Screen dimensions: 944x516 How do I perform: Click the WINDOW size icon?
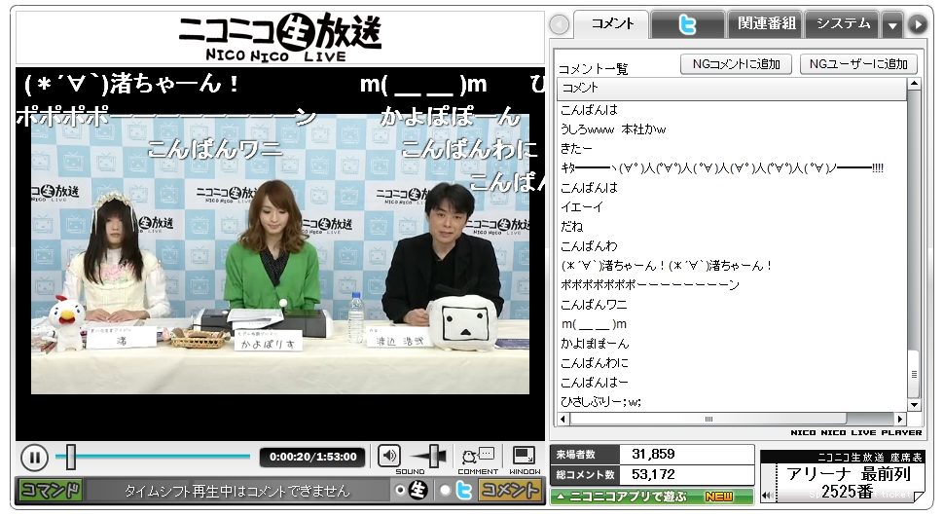click(x=524, y=456)
